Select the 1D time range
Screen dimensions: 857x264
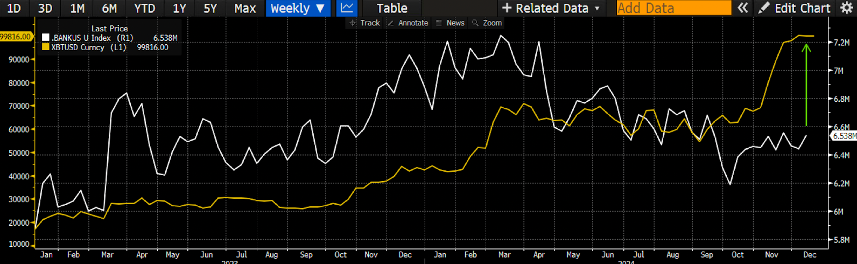coord(14,8)
